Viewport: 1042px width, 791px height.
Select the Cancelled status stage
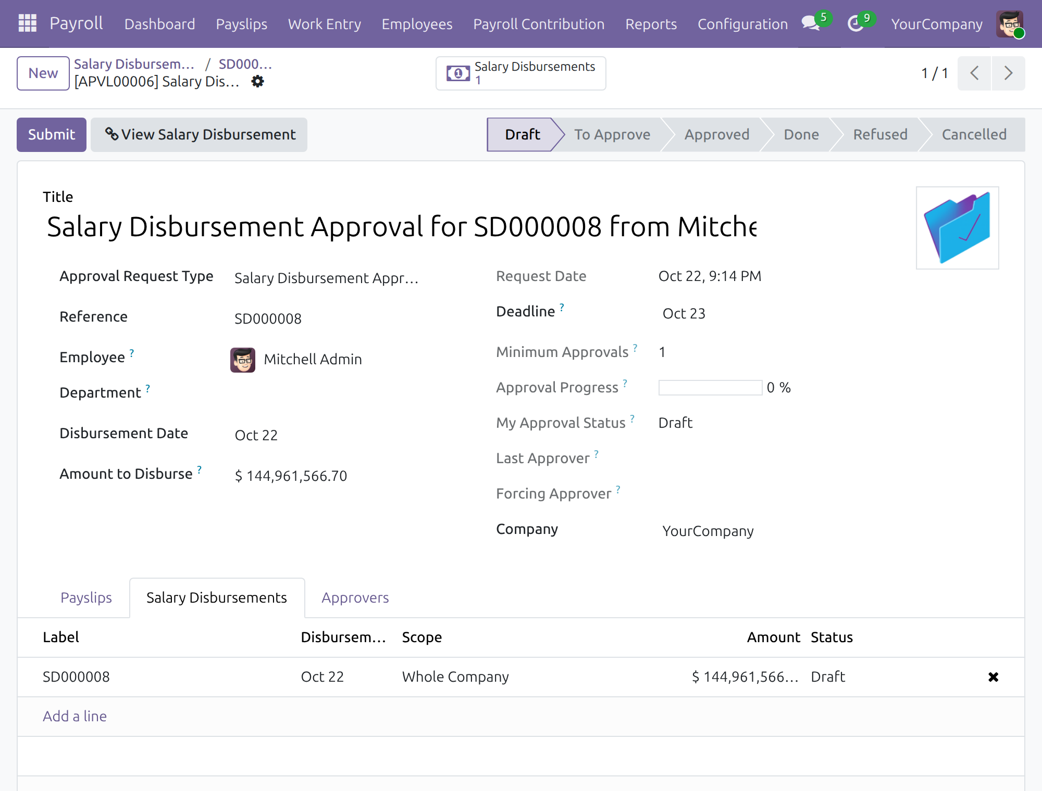(974, 135)
